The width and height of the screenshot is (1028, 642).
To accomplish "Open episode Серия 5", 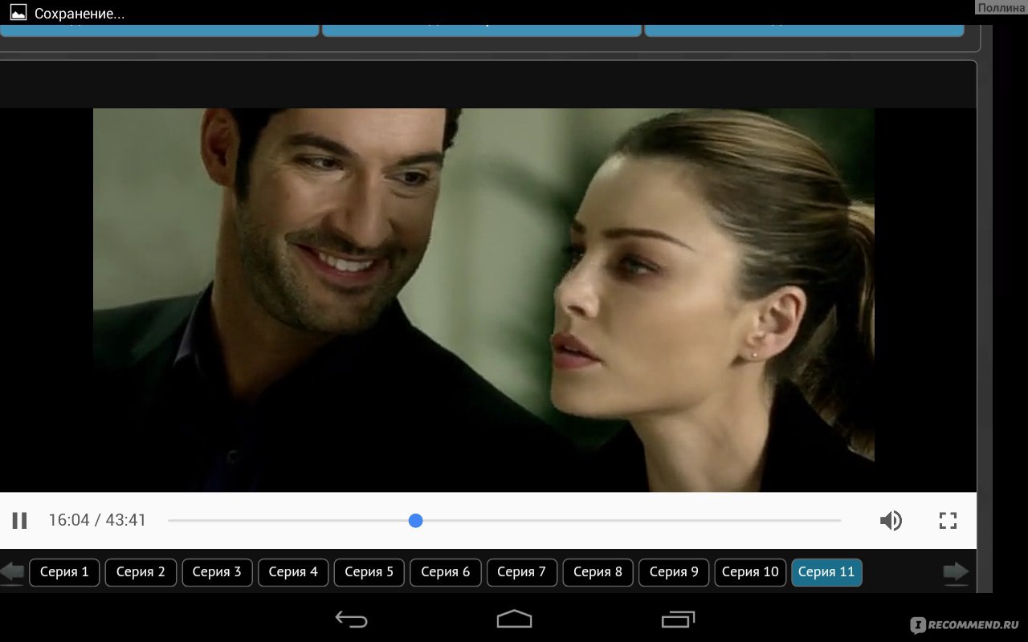I will click(x=369, y=572).
